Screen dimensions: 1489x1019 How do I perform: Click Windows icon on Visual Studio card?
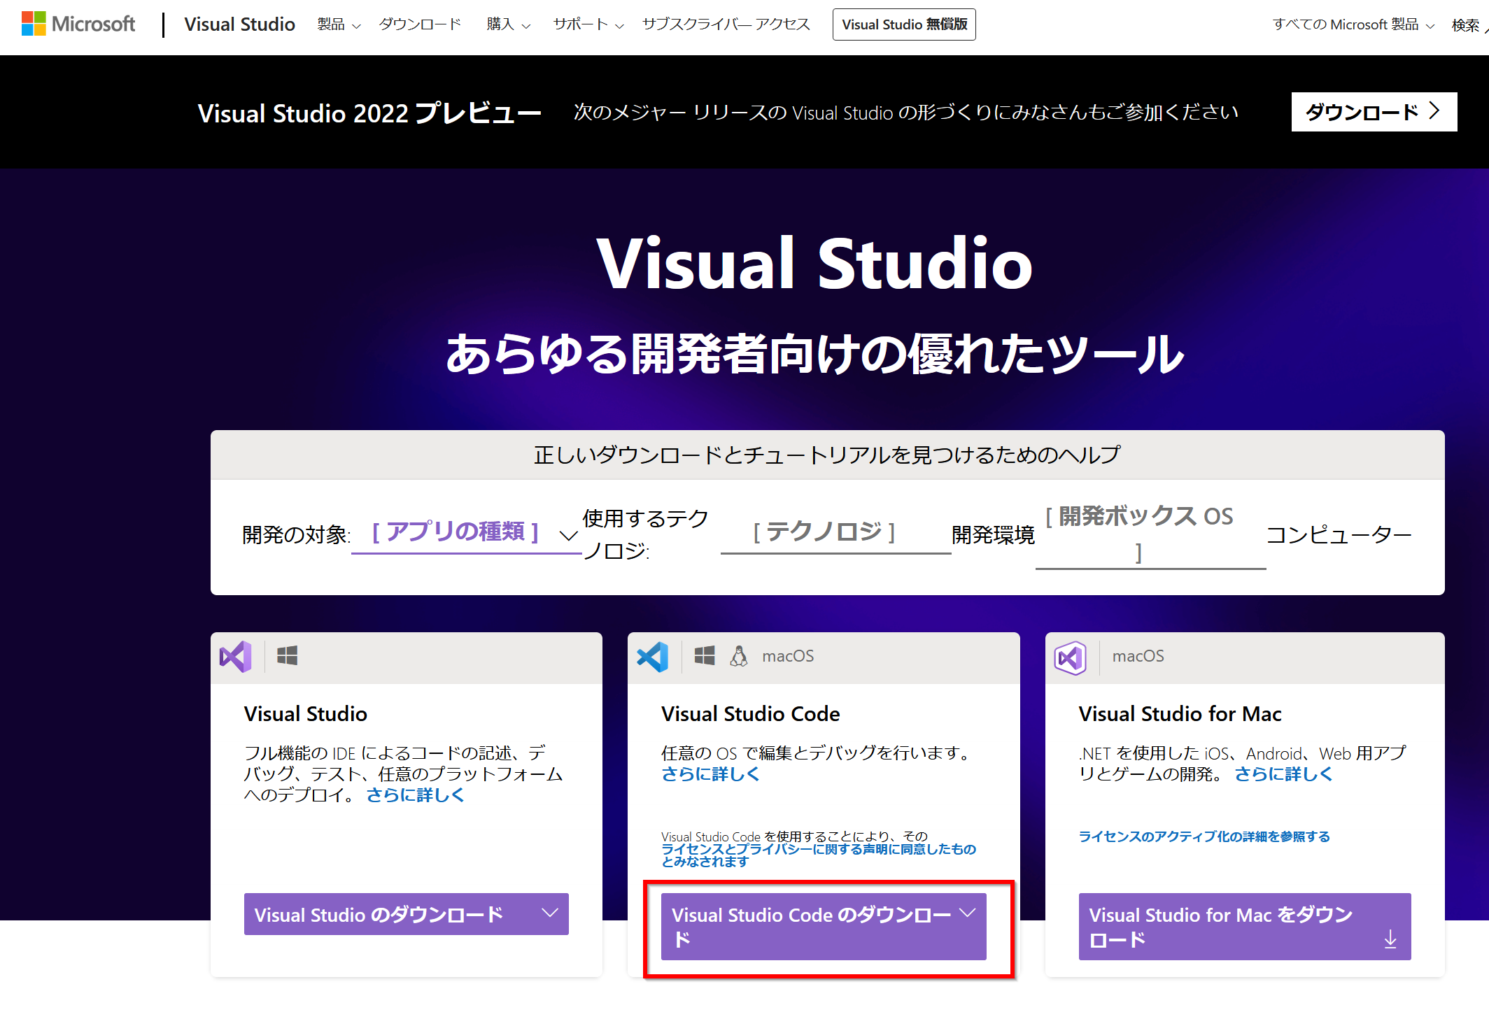click(287, 656)
